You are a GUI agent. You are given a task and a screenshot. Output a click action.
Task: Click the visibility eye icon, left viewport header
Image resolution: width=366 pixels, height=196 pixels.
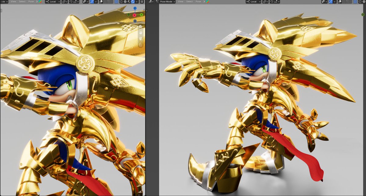[84, 2]
